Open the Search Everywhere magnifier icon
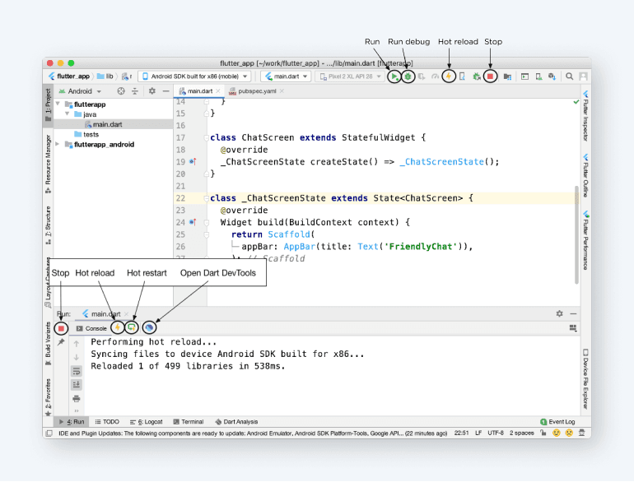Screen dimensions: 634x482 569,76
